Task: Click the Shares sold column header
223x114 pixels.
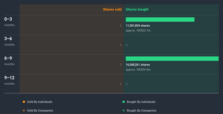Action: (112, 9)
